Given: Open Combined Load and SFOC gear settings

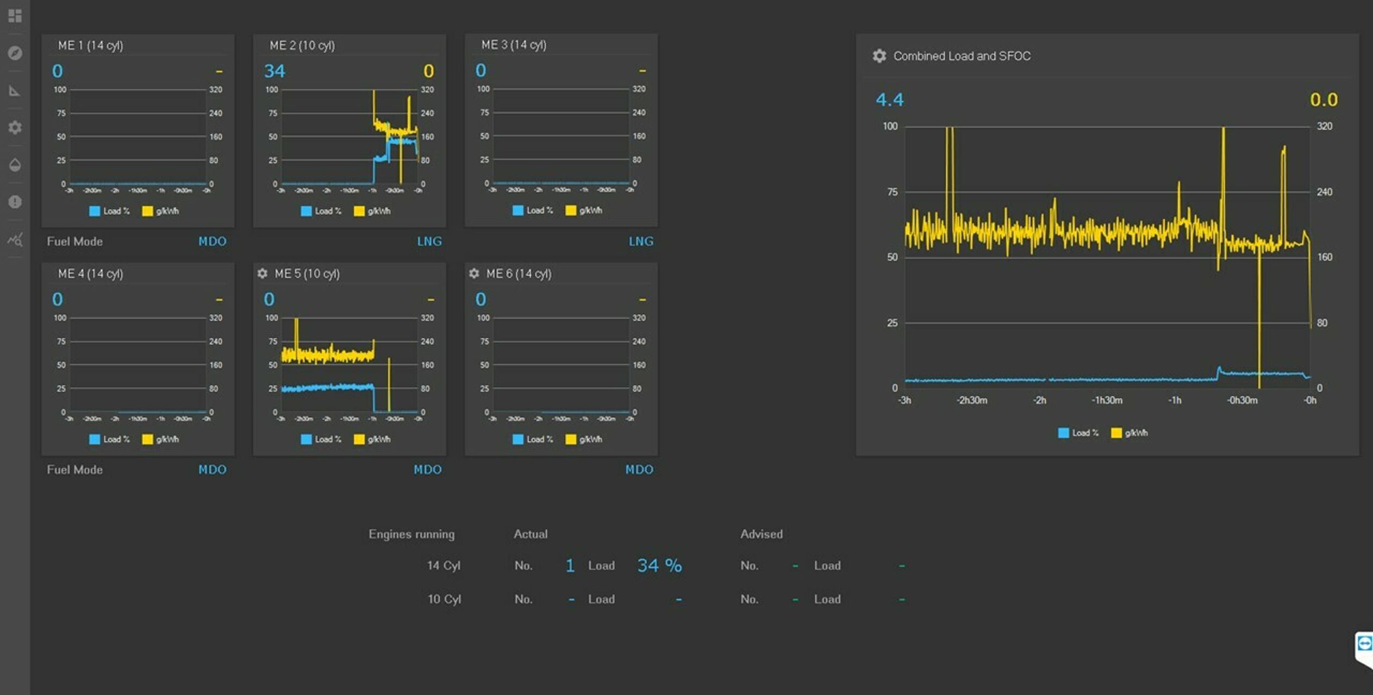Looking at the screenshot, I should (x=879, y=56).
